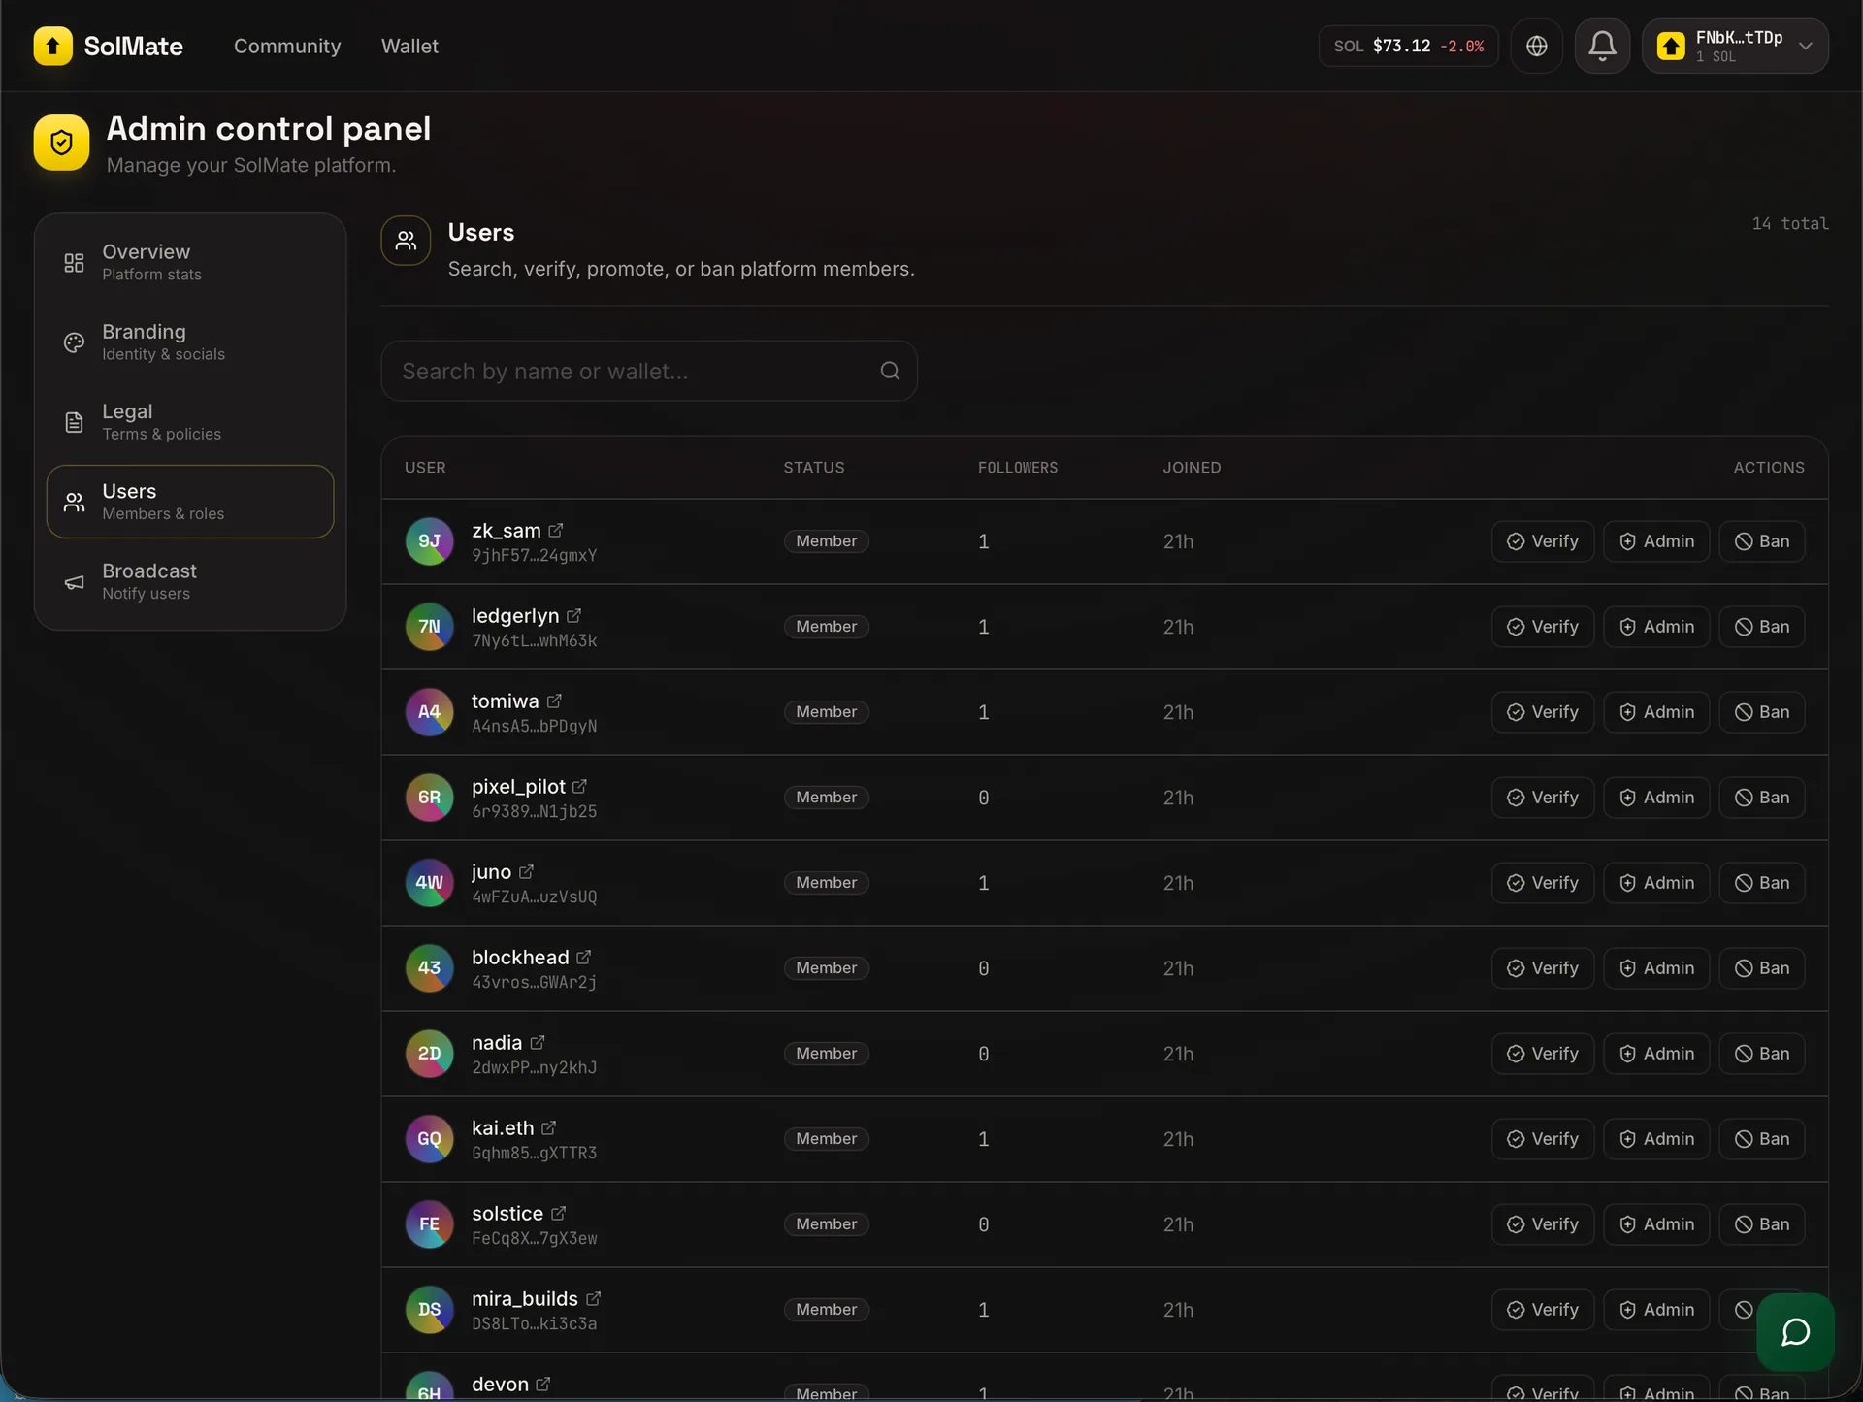Screen dimensions: 1863x1402
Task: Open the notifications bell
Action: 1602,46
